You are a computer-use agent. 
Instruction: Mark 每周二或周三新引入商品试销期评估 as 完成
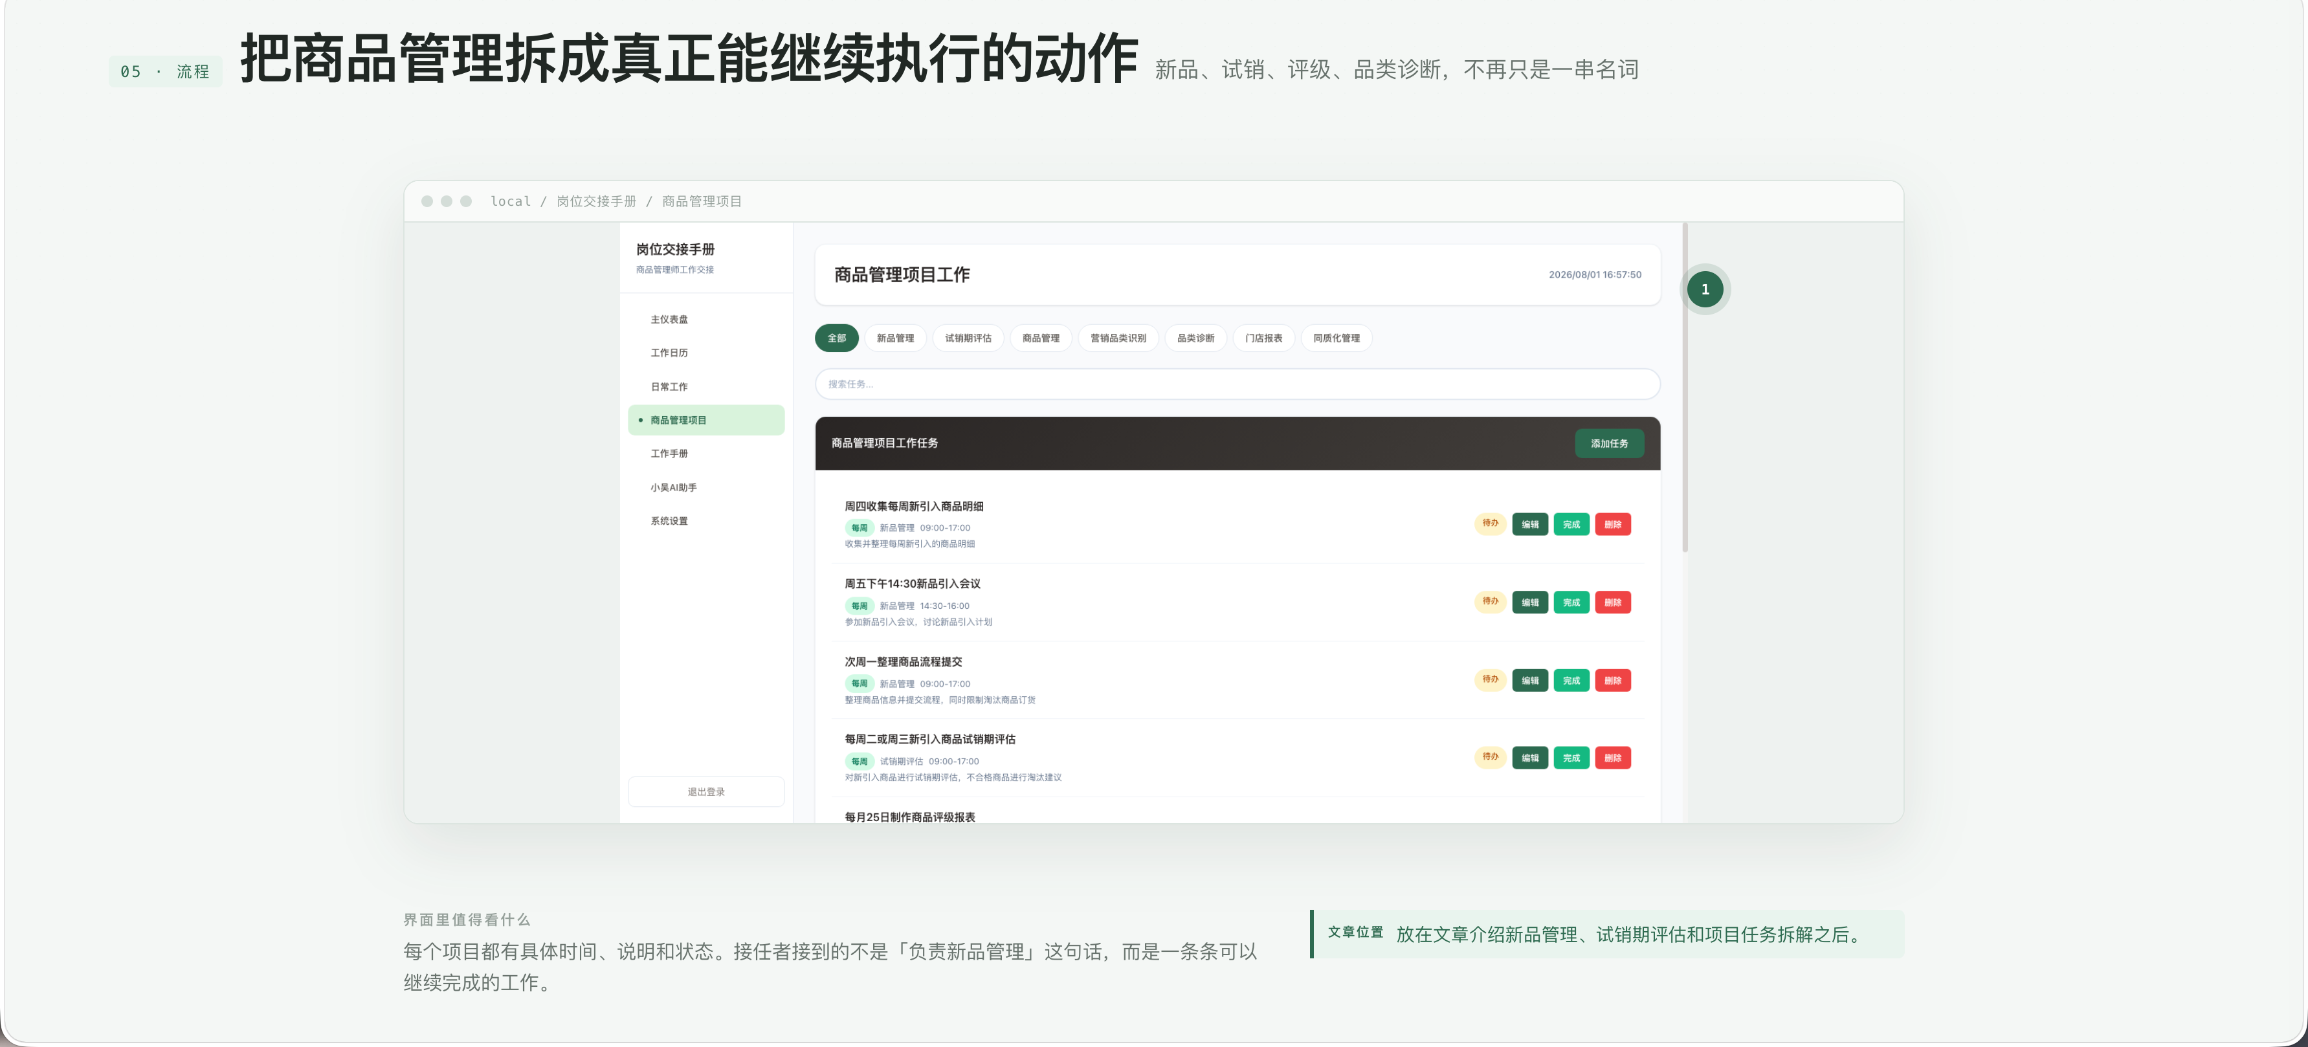[1571, 758]
